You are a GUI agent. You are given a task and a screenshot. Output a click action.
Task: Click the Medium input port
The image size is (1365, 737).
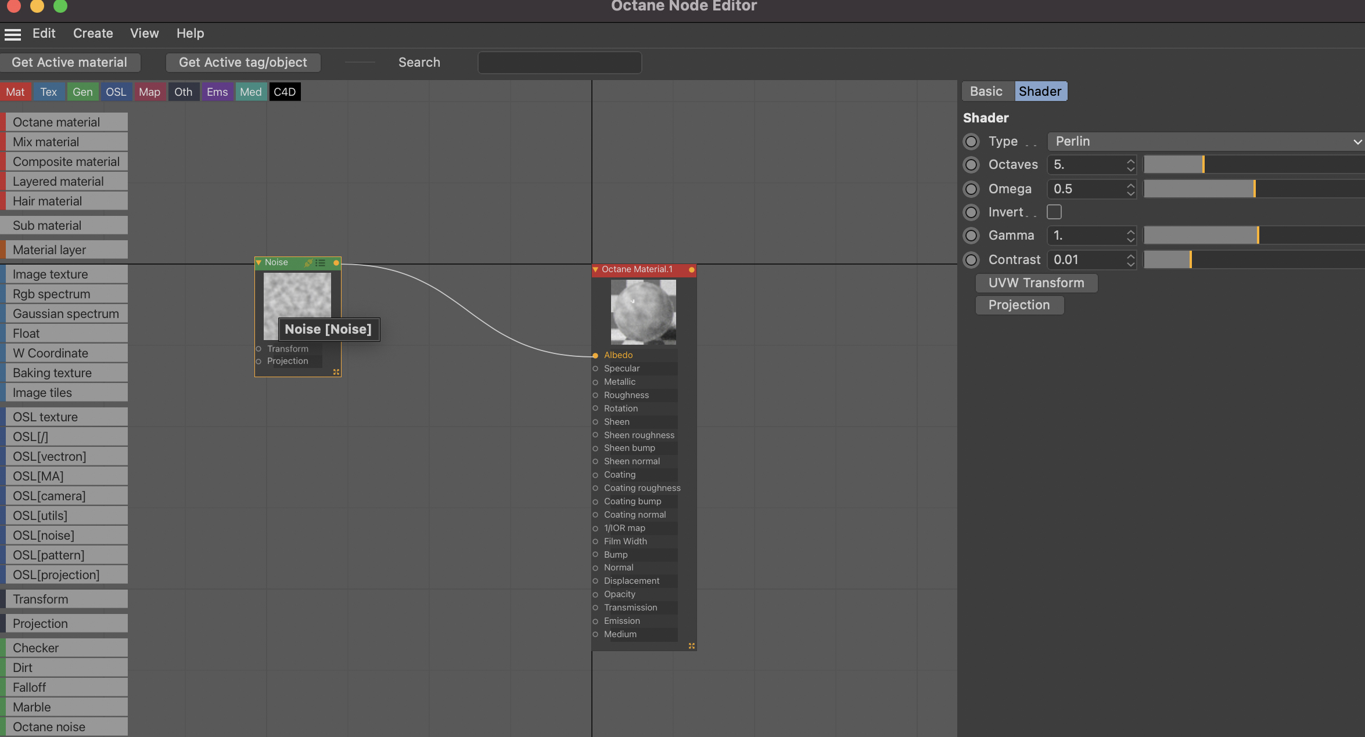coord(595,634)
